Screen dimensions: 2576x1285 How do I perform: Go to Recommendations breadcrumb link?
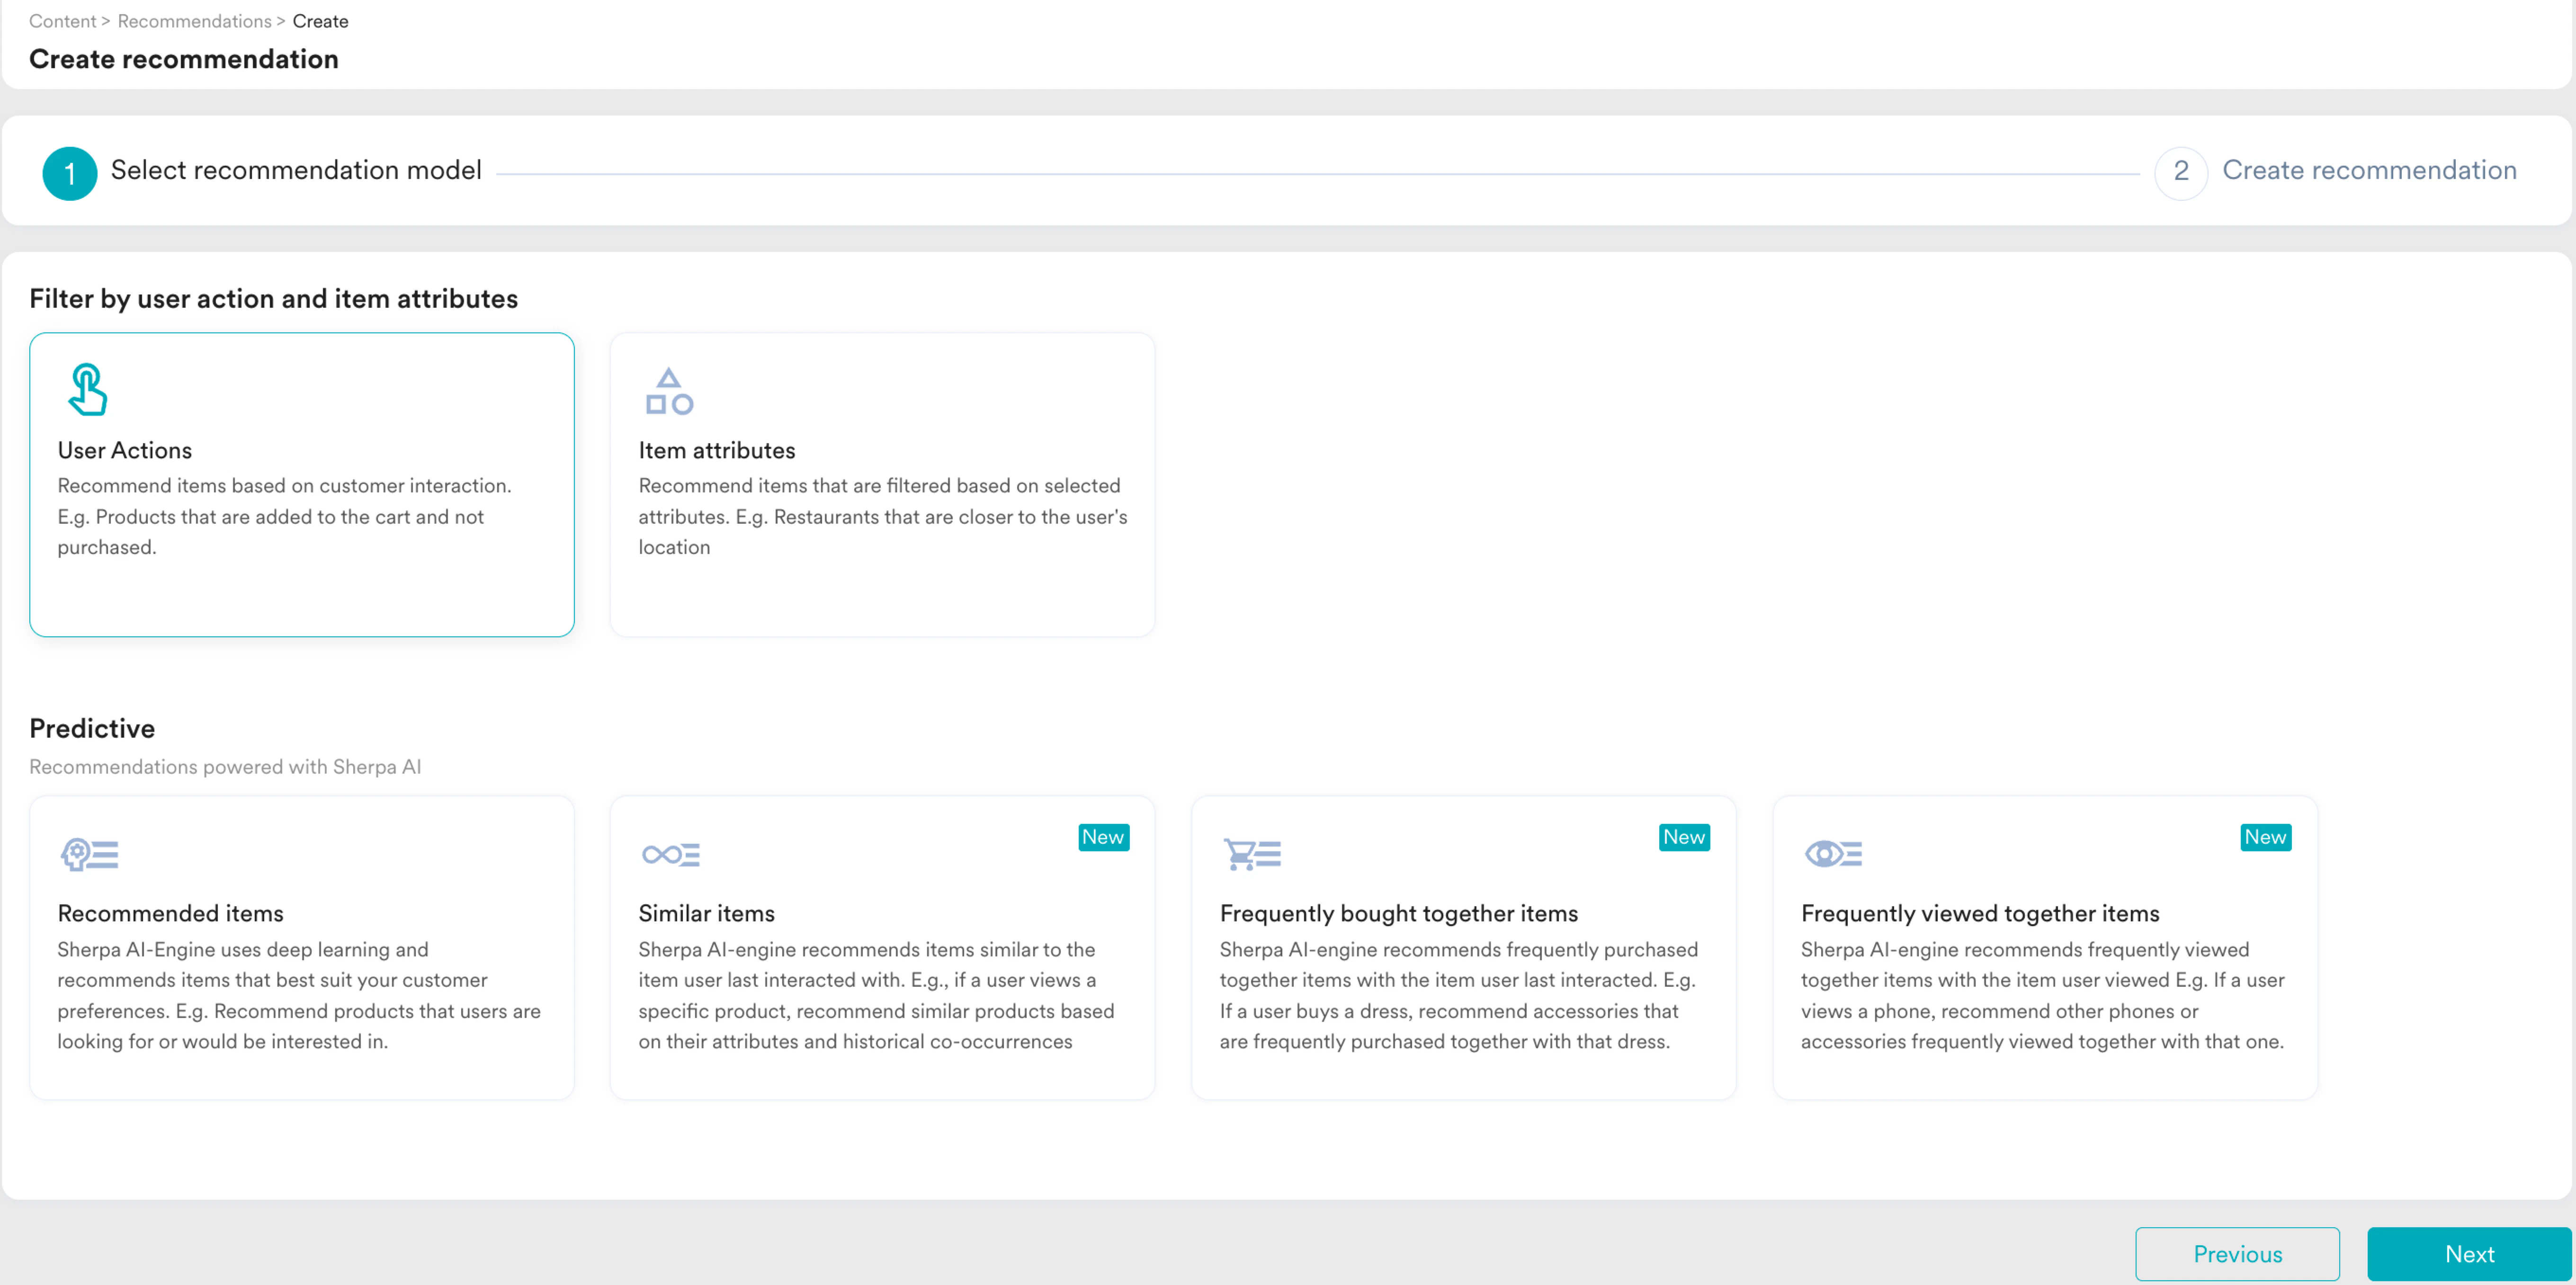pos(194,21)
